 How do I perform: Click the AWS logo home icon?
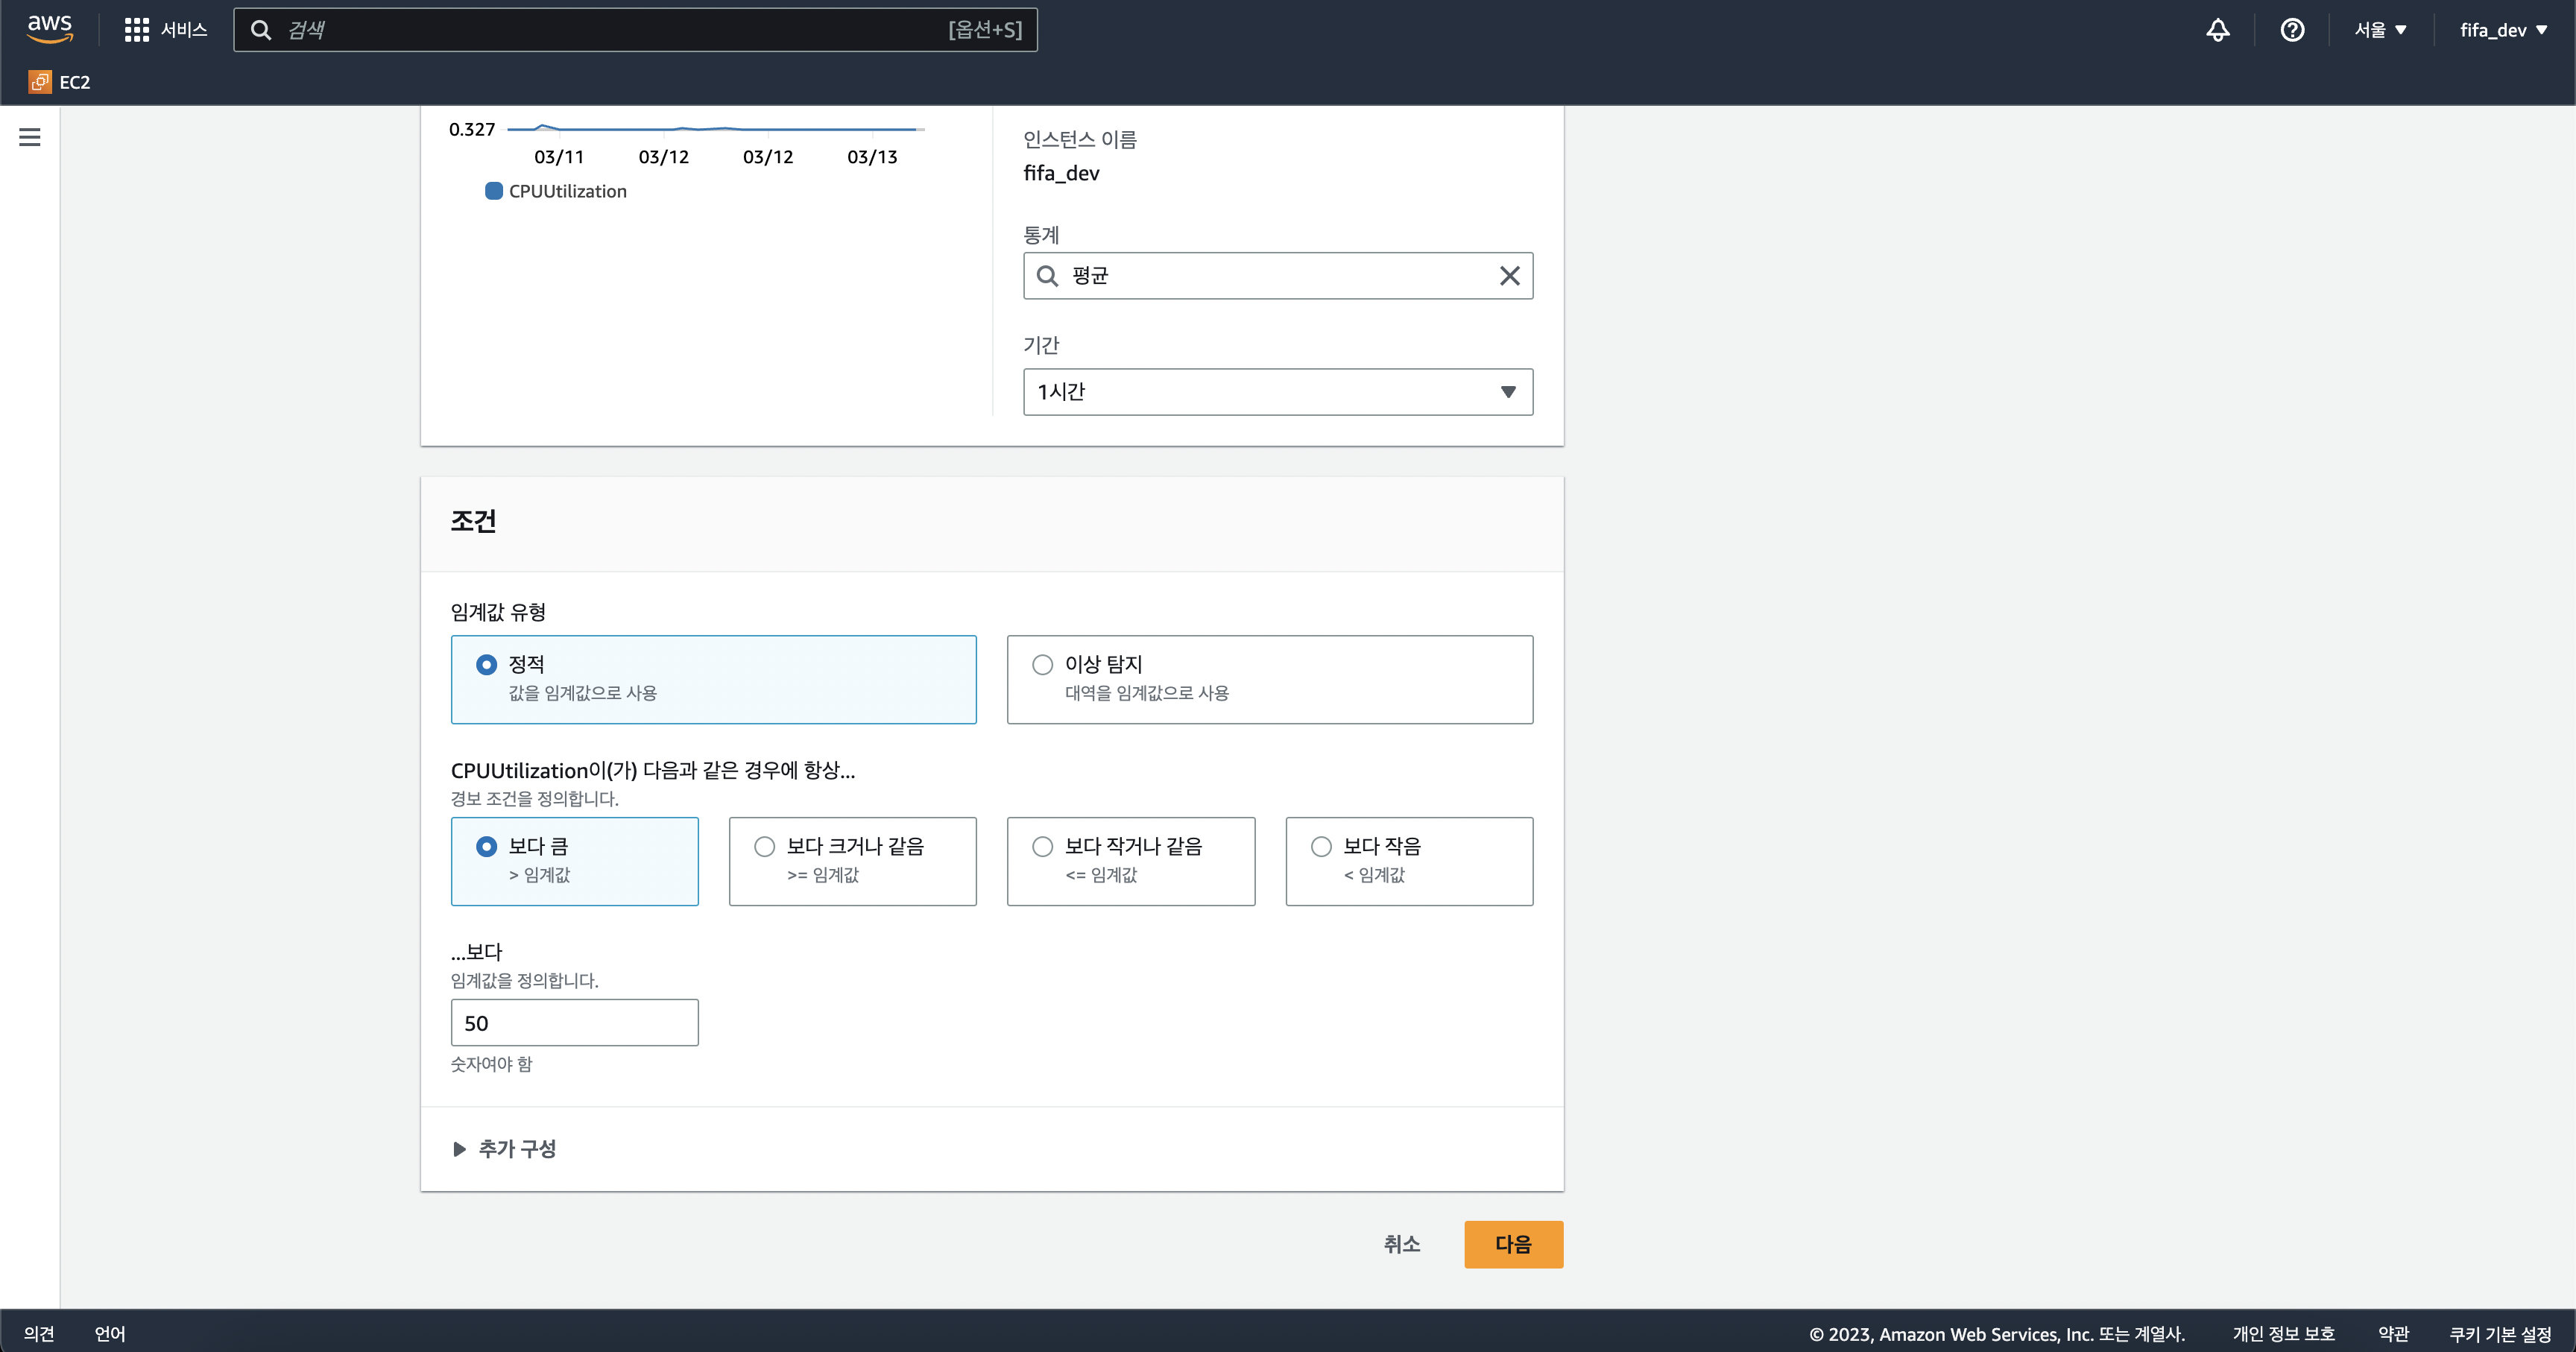49,29
